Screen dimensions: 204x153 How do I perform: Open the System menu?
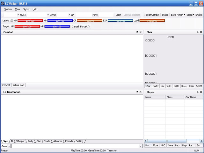coord(8,9)
